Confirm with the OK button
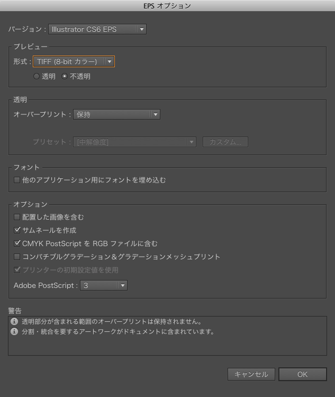This screenshot has height=397, width=335. coord(303,374)
